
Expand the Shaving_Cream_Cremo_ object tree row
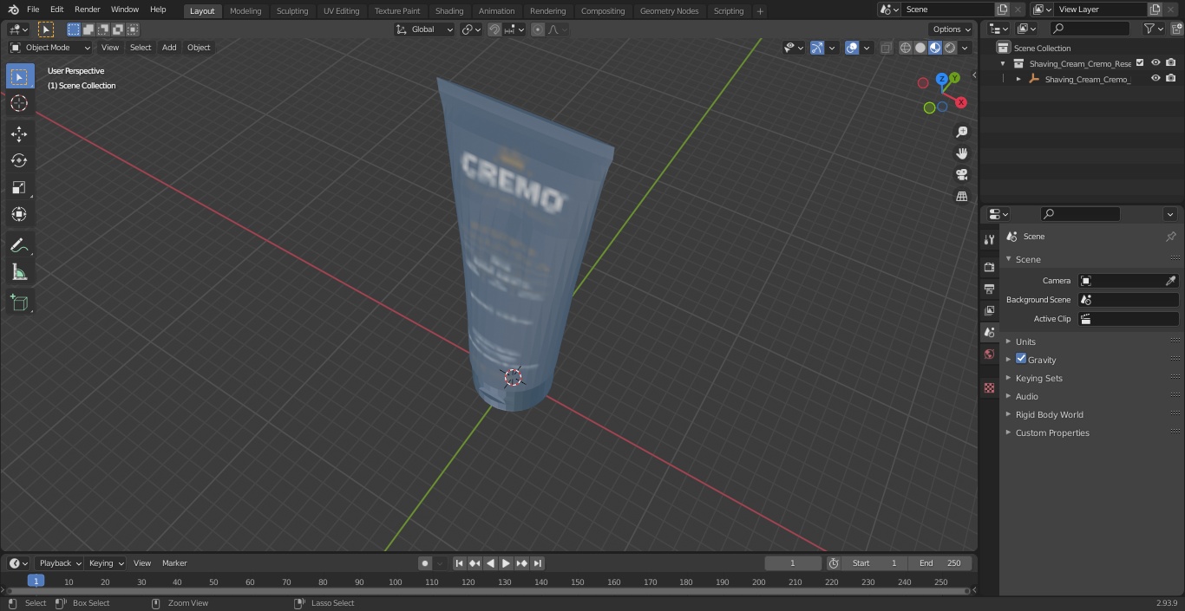pyautogui.click(x=1018, y=79)
